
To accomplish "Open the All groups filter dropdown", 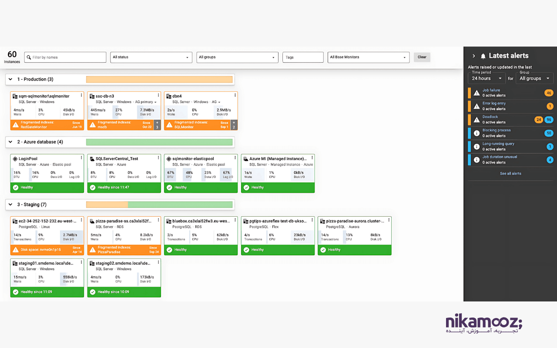I will pyautogui.click(x=237, y=57).
